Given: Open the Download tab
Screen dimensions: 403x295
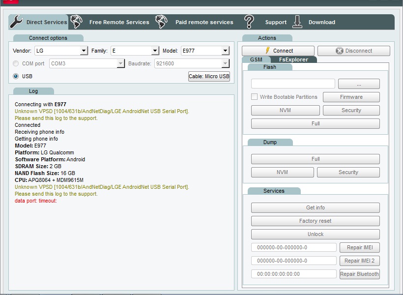Looking at the screenshot, I should click(x=322, y=22).
